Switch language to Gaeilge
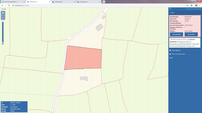This screenshot has width=202, height=113. tap(4, 9)
